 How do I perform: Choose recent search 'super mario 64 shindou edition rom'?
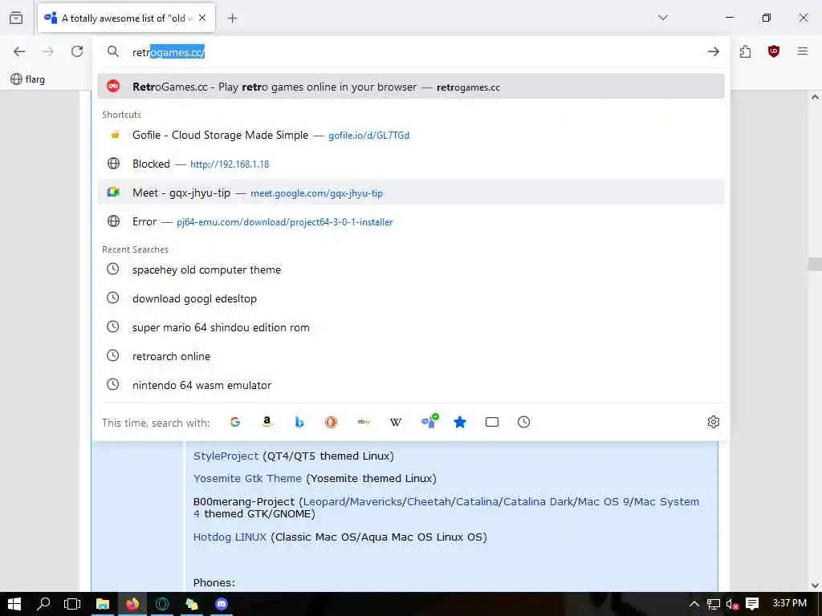pyautogui.click(x=410, y=327)
